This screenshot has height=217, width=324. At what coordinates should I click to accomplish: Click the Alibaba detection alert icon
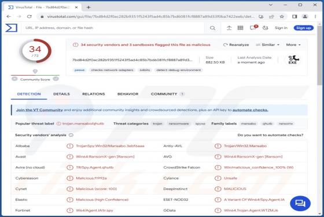point(70,146)
